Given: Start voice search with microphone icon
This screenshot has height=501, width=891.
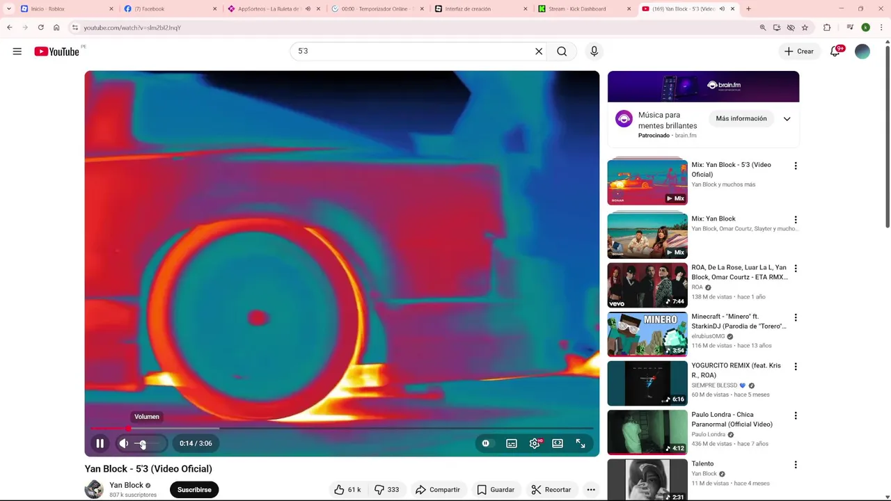Looking at the screenshot, I should click(x=594, y=51).
